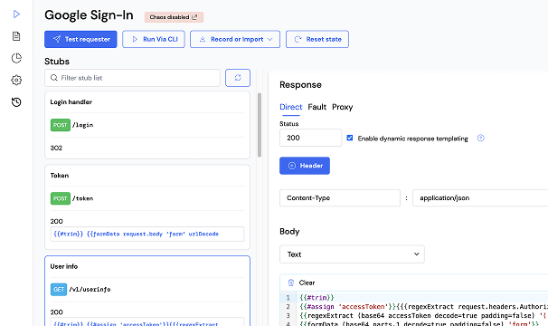Open the document icon in the sidebar
The width and height of the screenshot is (548, 326).
(16, 36)
